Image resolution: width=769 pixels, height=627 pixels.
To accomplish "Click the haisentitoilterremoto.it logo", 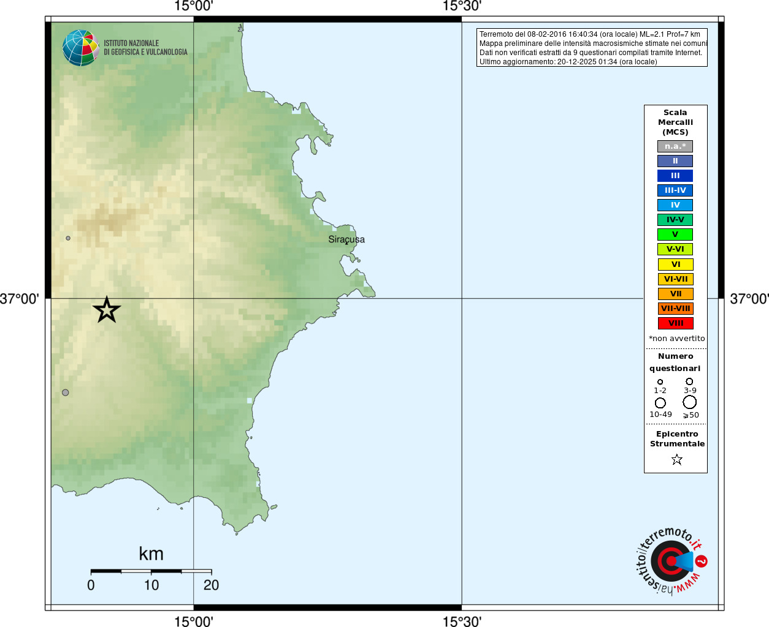I will pyautogui.click(x=671, y=561).
